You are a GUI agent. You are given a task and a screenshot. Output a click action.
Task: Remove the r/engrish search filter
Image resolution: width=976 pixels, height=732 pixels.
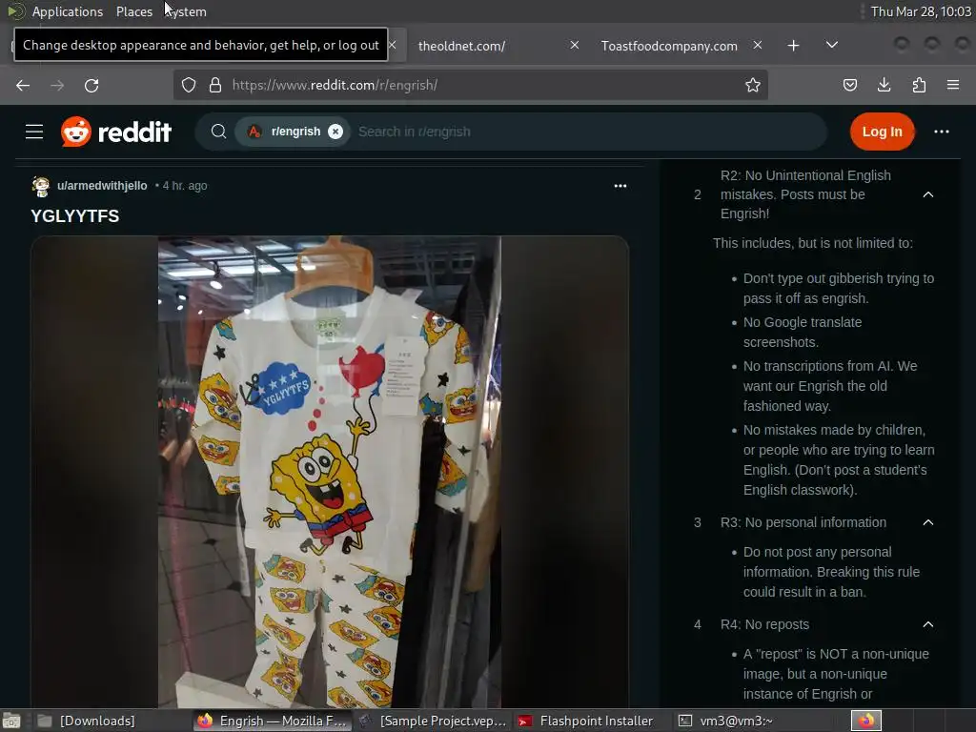(335, 132)
